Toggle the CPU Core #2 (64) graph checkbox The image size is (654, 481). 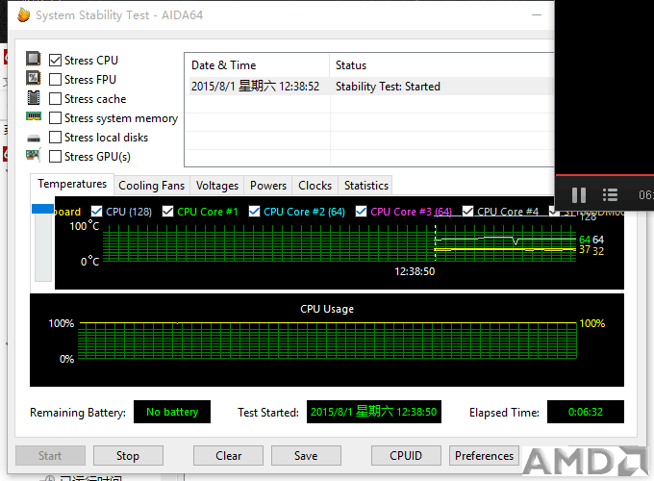254,212
